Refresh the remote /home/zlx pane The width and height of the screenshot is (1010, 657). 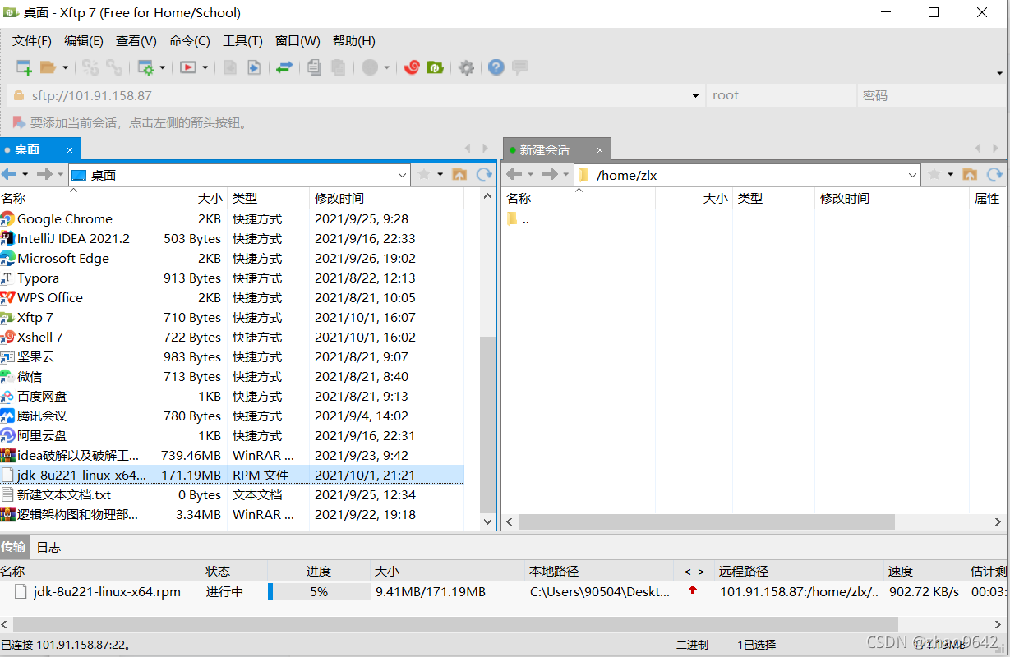click(x=995, y=174)
